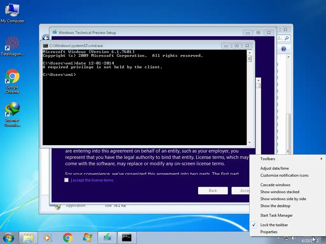
Task: Click the 'required privilege is not held' message
Action: point(103,67)
